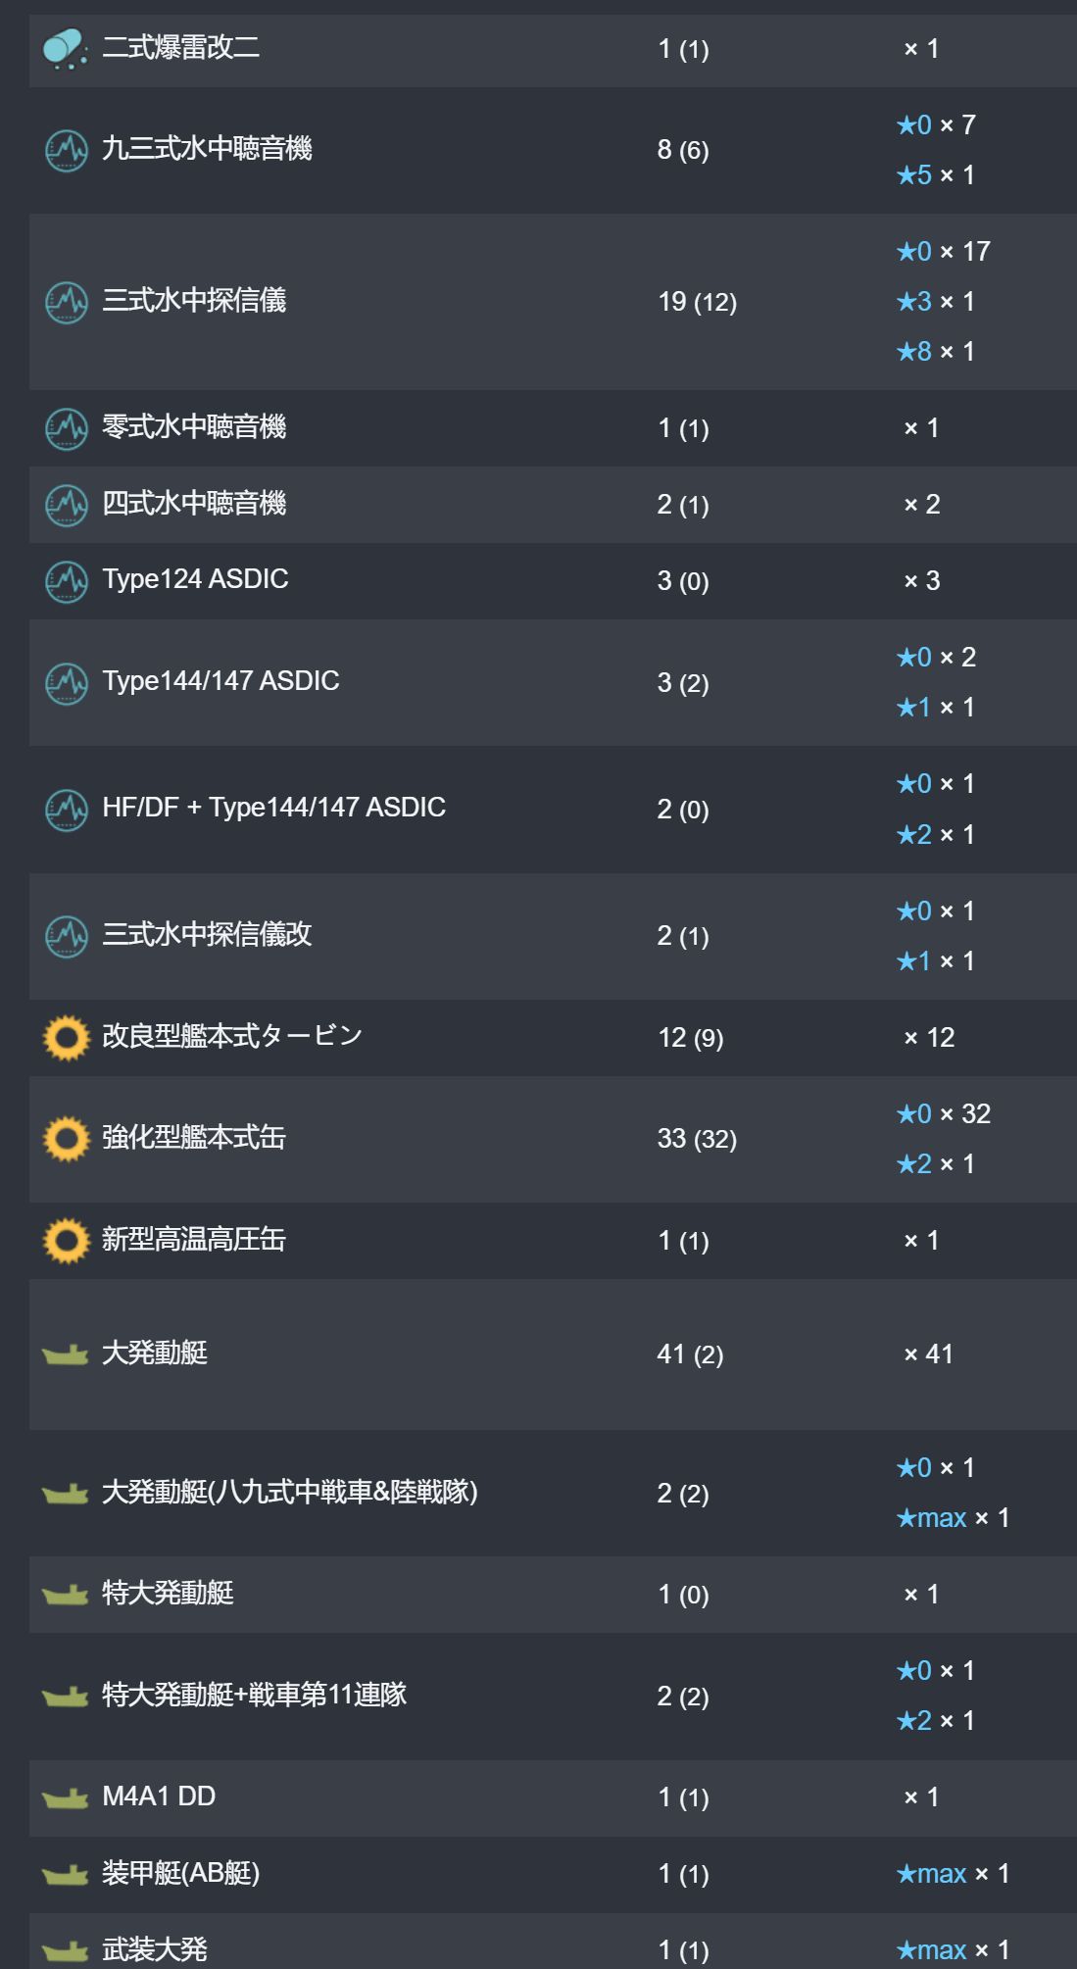Click the depth charge icon beside 二式爆雷改二

point(66,49)
